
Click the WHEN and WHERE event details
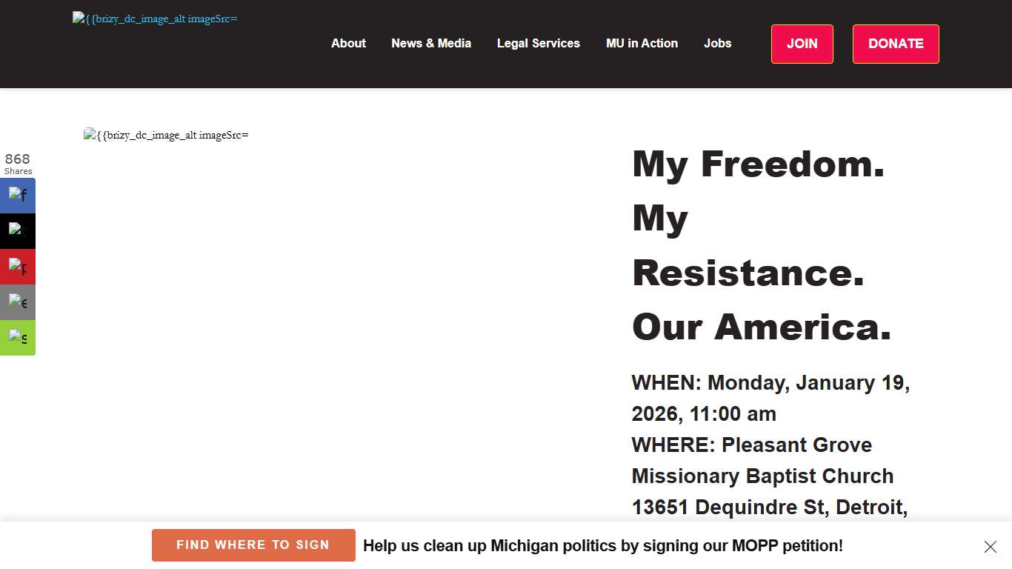[770, 445]
